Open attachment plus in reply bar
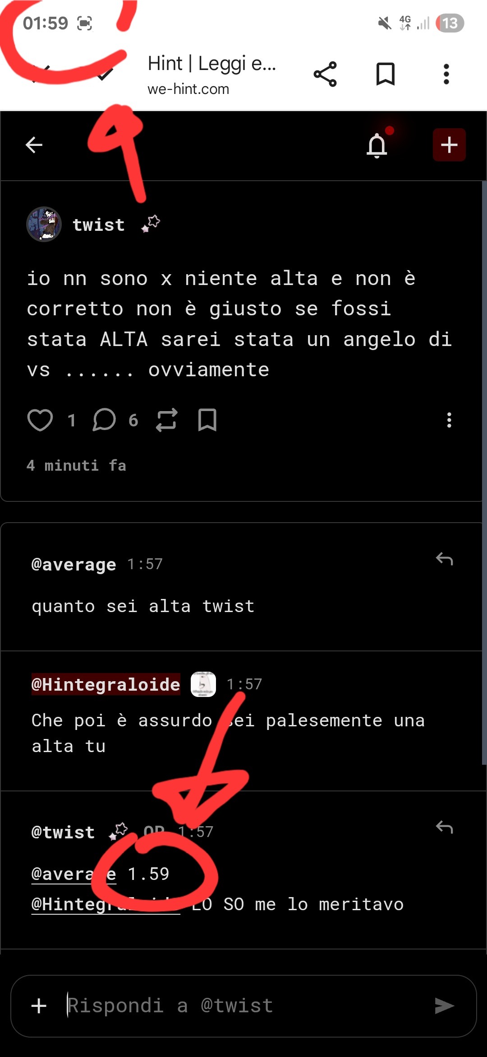Image resolution: width=487 pixels, height=1057 pixels. (39, 1006)
